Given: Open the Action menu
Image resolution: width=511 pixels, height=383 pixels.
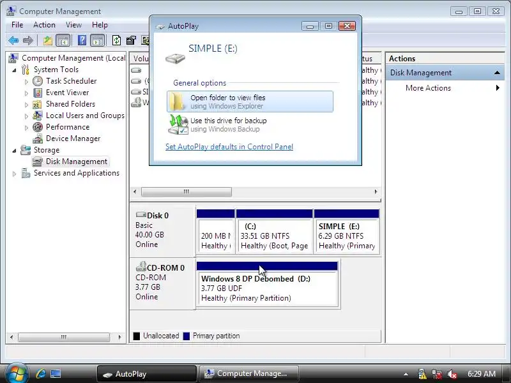Looking at the screenshot, I should click(44, 25).
